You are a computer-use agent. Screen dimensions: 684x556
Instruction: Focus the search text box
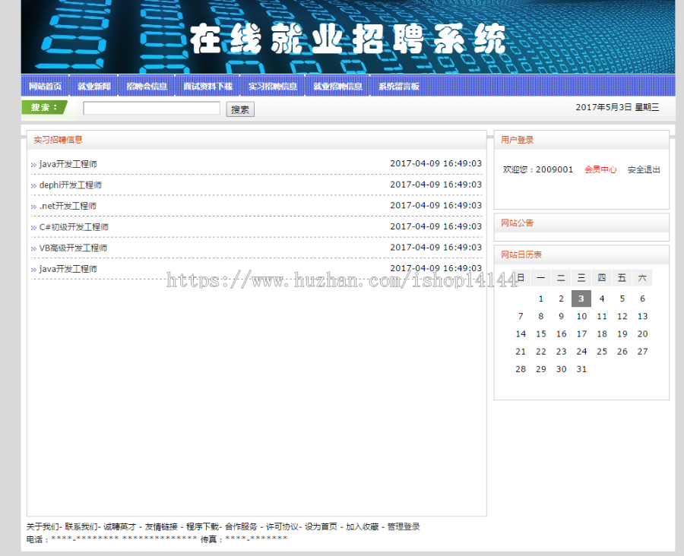click(152, 108)
